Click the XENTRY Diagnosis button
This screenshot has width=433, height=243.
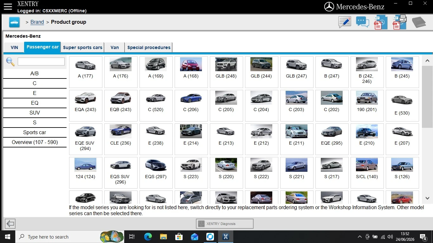[x=224, y=224]
